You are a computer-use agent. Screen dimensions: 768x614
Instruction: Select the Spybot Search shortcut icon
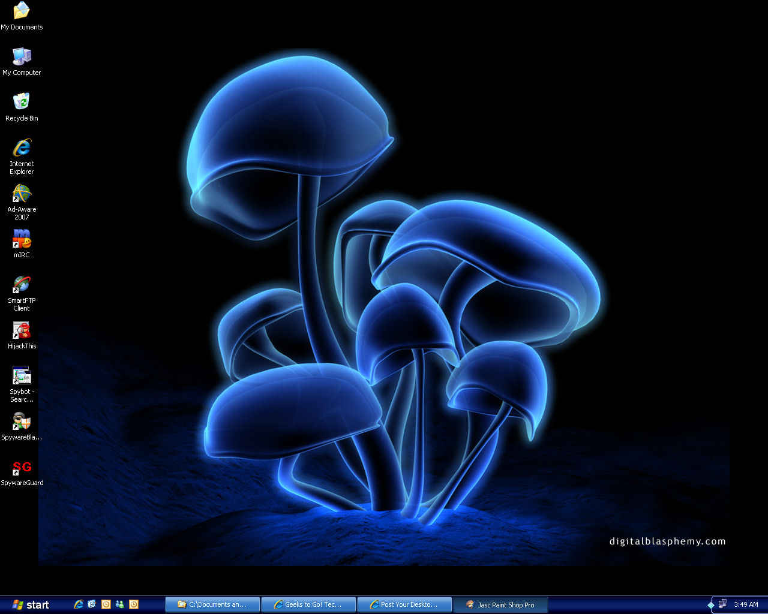pyautogui.click(x=22, y=384)
